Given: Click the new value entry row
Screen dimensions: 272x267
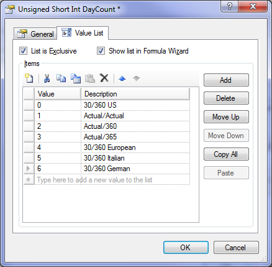Looking at the screenshot, I should pos(107,180).
